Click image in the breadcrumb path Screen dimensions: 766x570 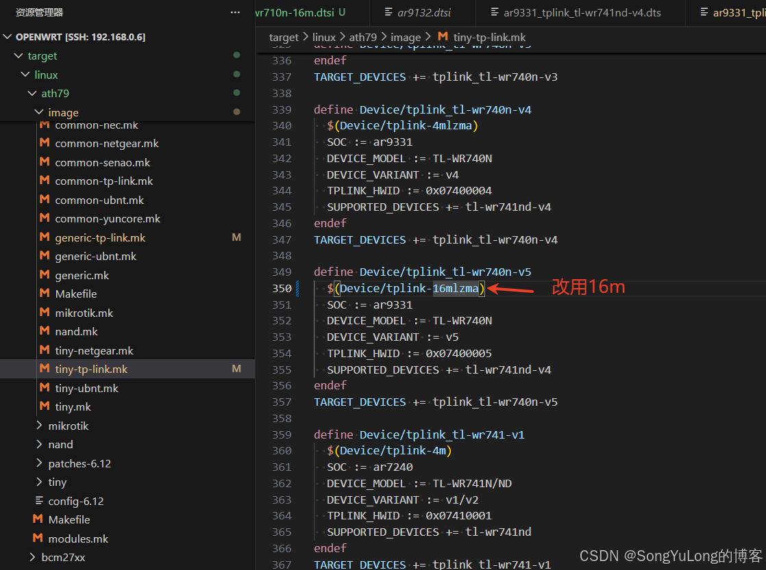[406, 38]
